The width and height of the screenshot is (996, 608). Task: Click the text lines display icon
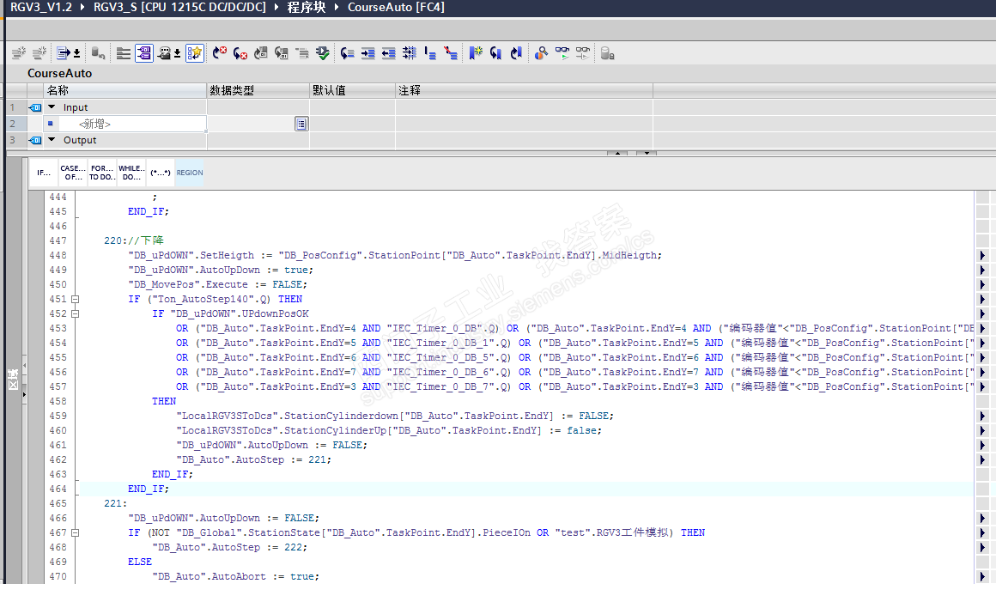pos(124,53)
